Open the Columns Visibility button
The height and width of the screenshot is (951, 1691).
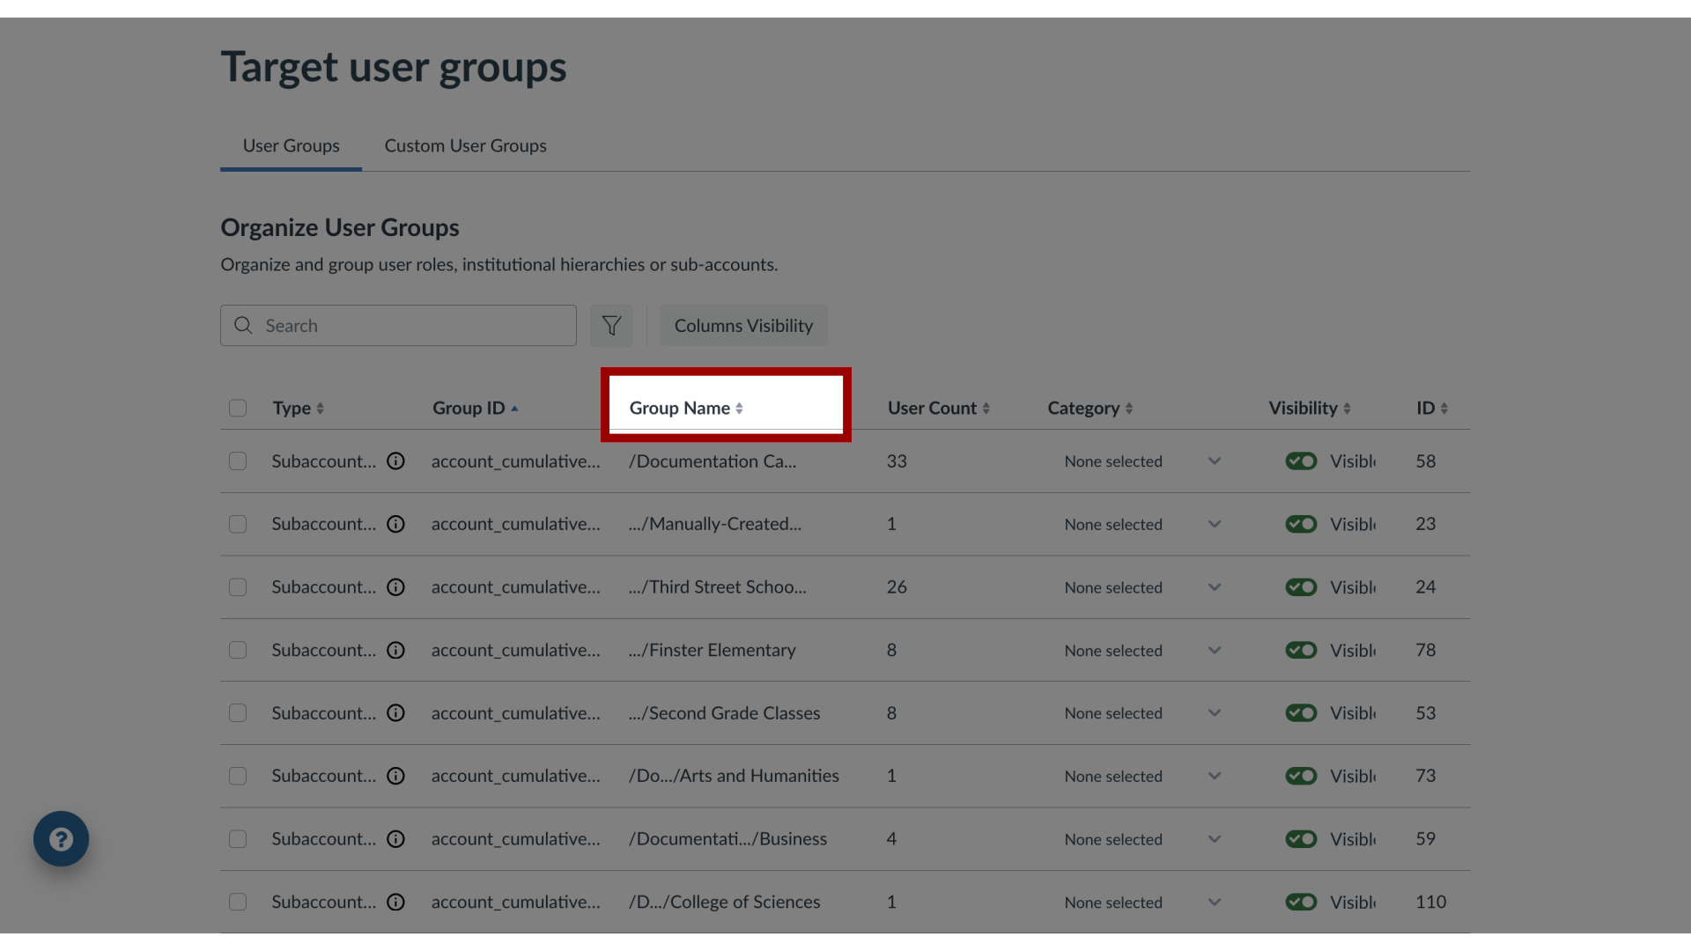[743, 326]
